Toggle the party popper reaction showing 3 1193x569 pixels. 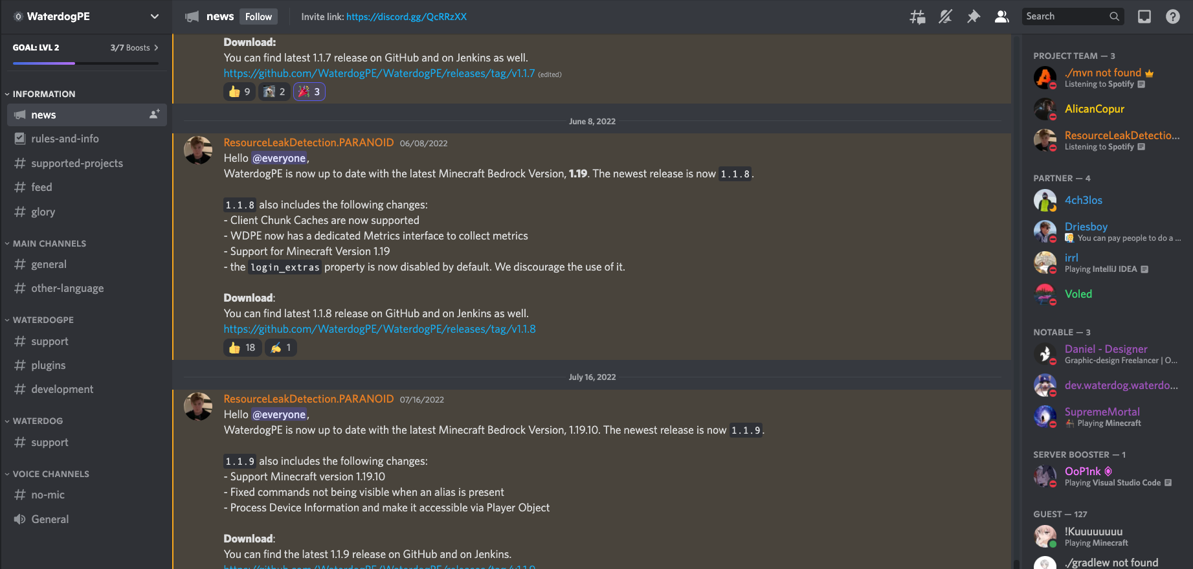coord(309,92)
